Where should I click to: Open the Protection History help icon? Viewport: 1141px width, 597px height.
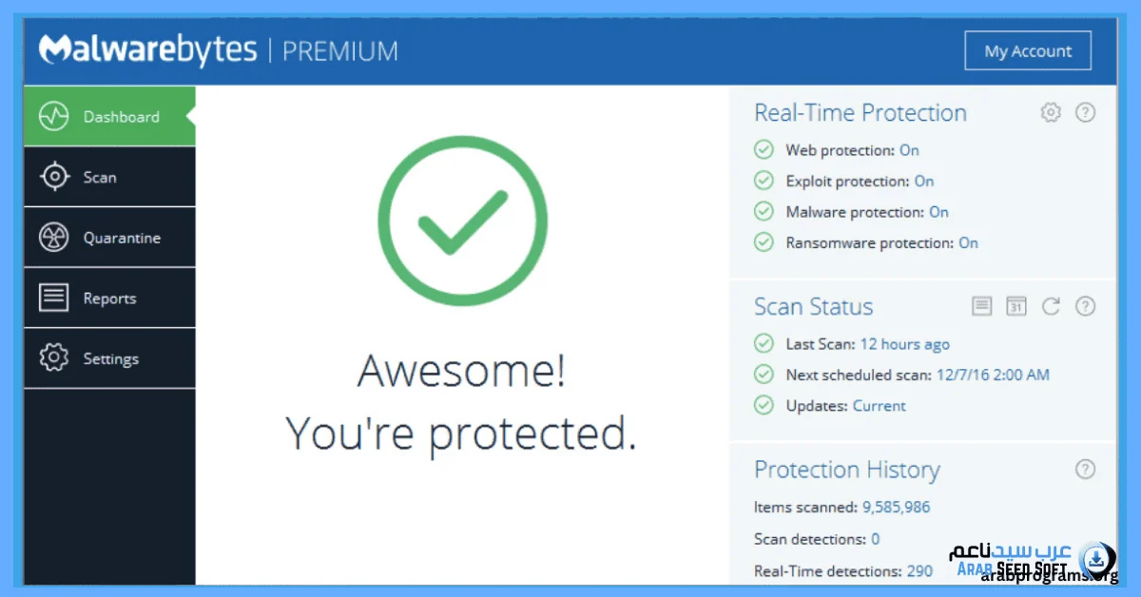click(1085, 469)
